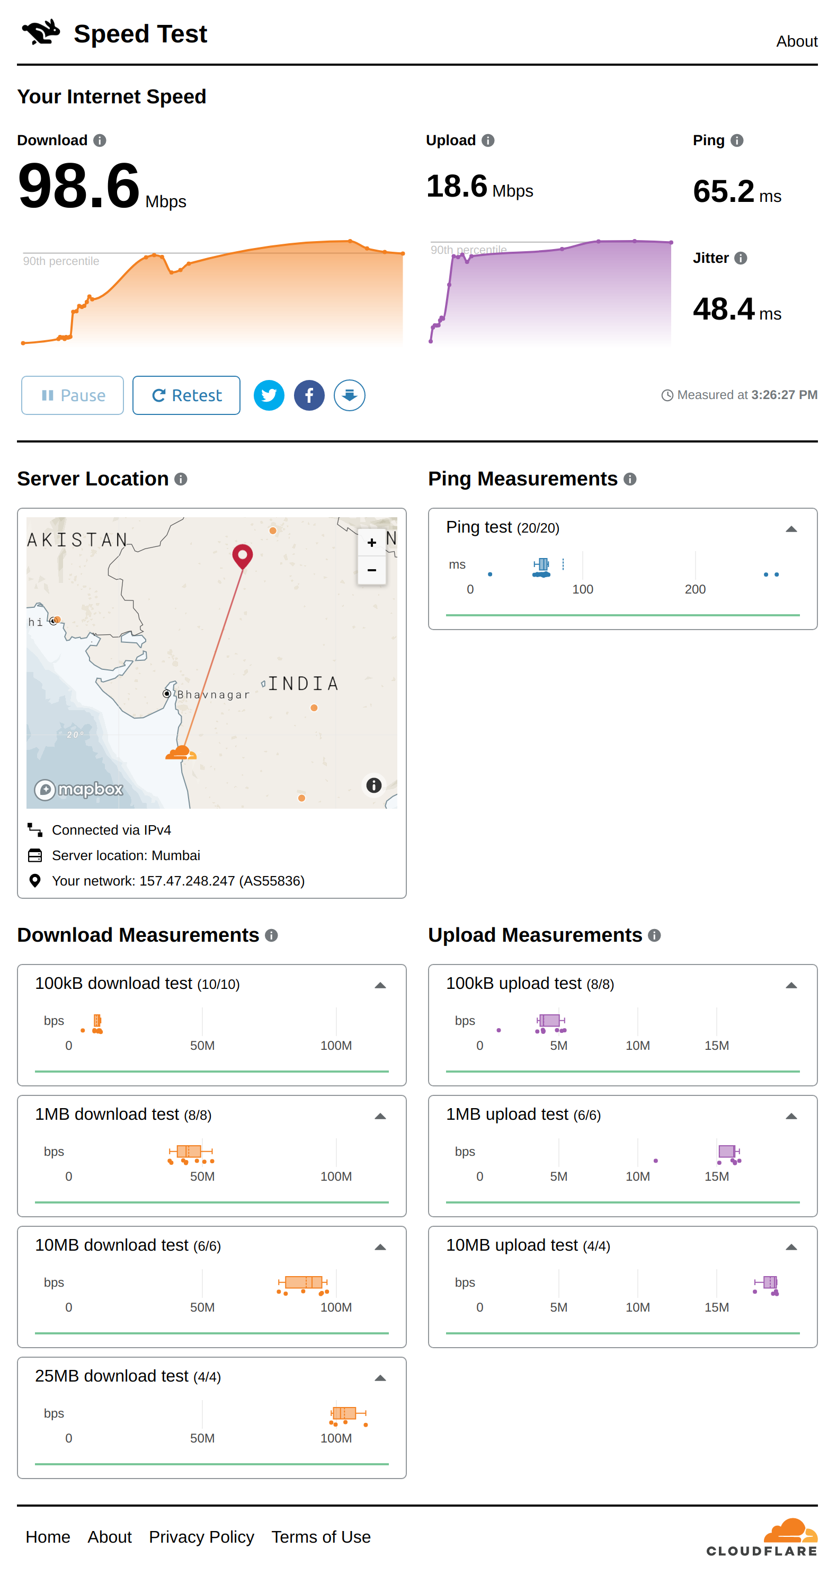Open the Terms of Use link
819x1575 pixels.
pos(321,1536)
